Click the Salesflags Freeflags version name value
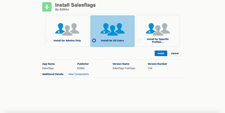Screen dimensions: 225x113 (x=124, y=68)
